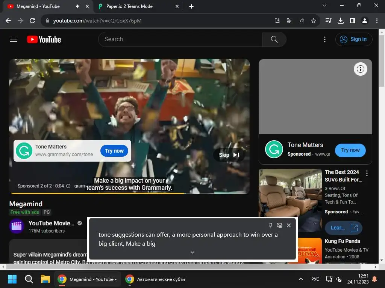Screen dimensions: 385x288
Task: Click the search magnifier button
Action: tap(274, 39)
